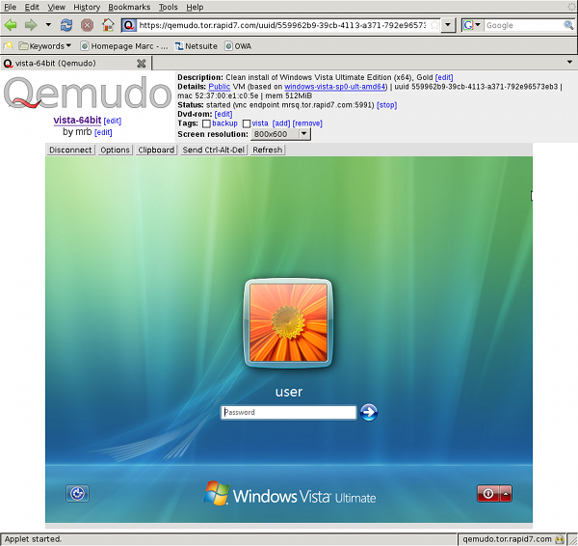Viewport: 578px width, 546px height.
Task: Open the Clipboard button
Action: (x=156, y=150)
